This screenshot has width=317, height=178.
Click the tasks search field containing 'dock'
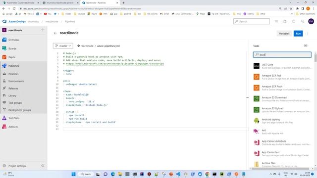click(282, 55)
